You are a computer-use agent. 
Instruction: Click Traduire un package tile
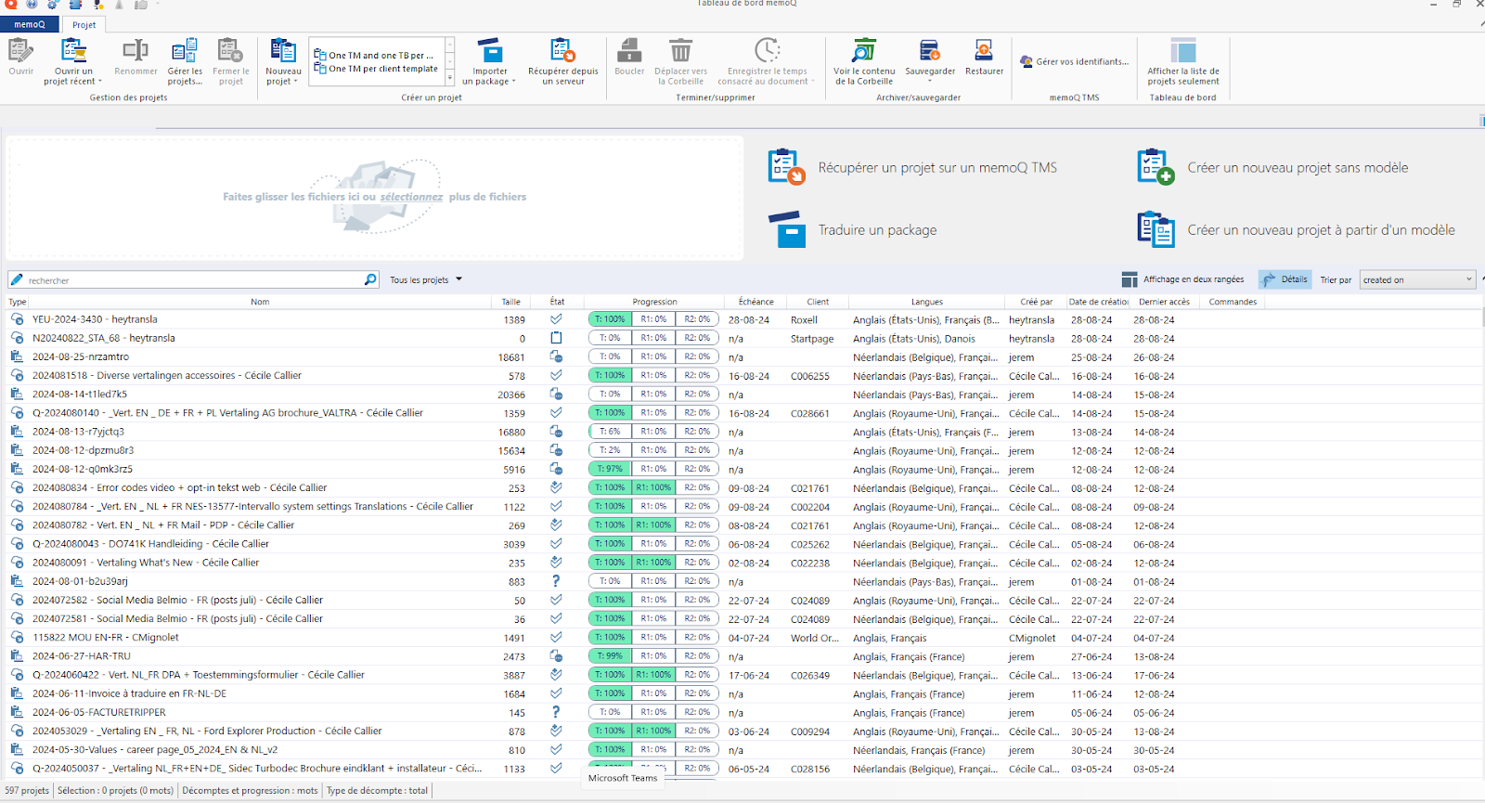click(852, 229)
